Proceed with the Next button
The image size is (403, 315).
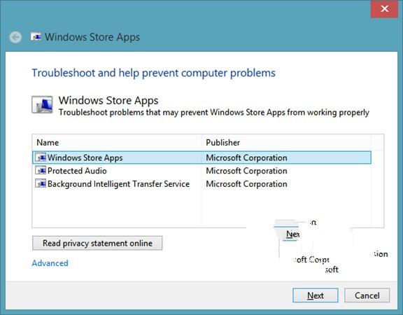click(316, 295)
